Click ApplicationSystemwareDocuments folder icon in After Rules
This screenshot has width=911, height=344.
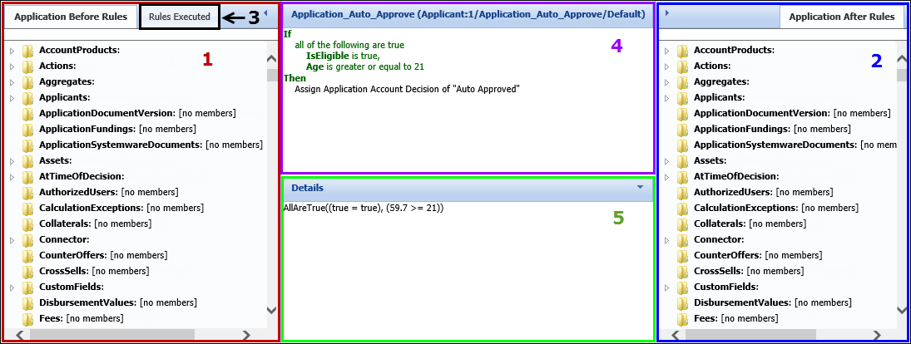point(683,145)
